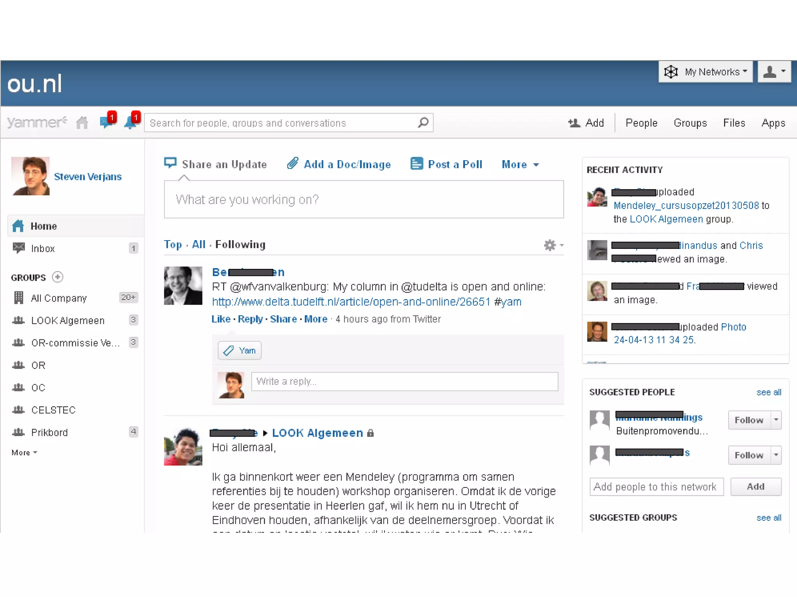This screenshot has width=797, height=597.
Task: Open the Groups menu item
Action: click(690, 123)
